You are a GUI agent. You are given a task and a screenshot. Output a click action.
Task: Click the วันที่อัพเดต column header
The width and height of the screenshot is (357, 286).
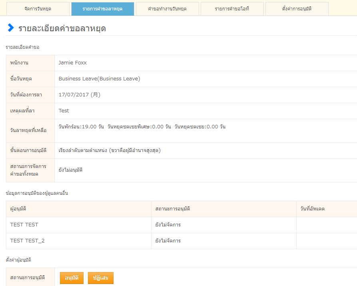click(312, 209)
